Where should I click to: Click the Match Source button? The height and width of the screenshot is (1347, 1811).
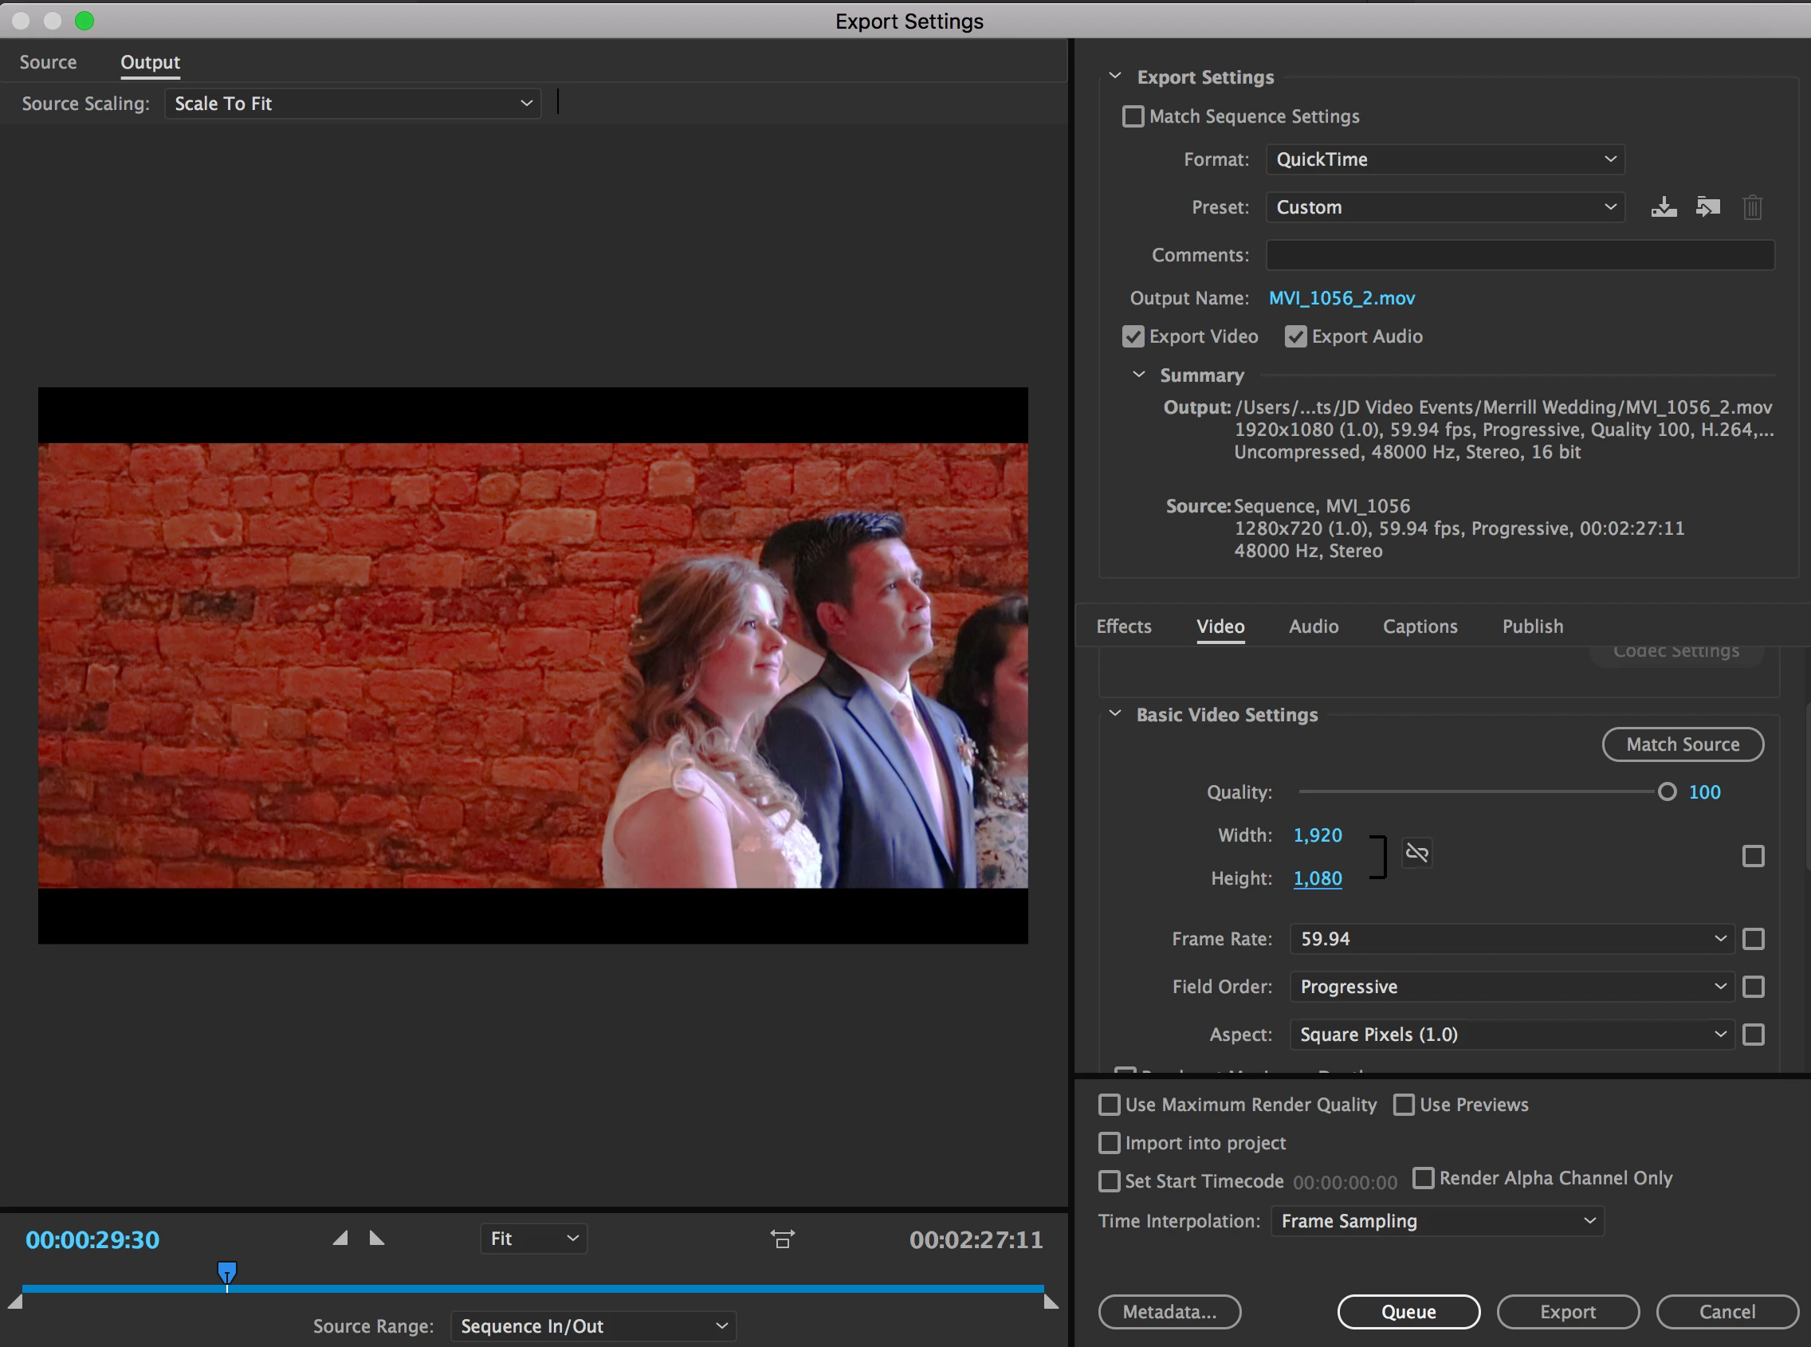(x=1682, y=744)
